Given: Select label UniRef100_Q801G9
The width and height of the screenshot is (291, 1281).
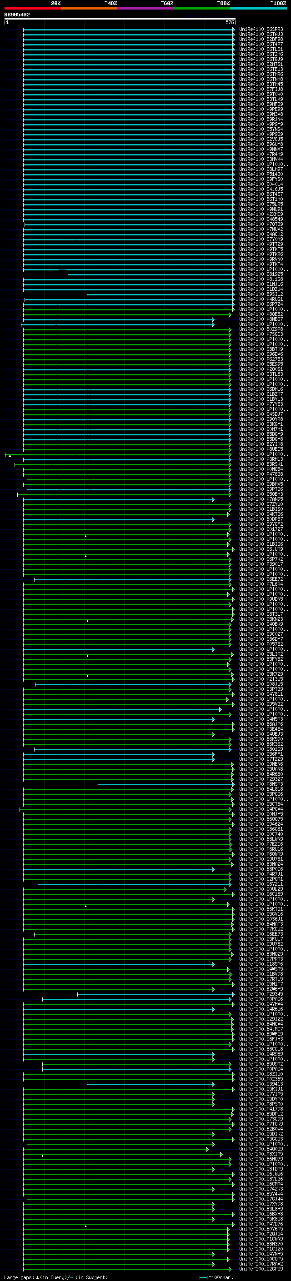Looking at the screenshot, I should pos(261,749).
